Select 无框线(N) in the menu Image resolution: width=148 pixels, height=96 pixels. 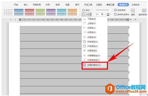[94, 37]
